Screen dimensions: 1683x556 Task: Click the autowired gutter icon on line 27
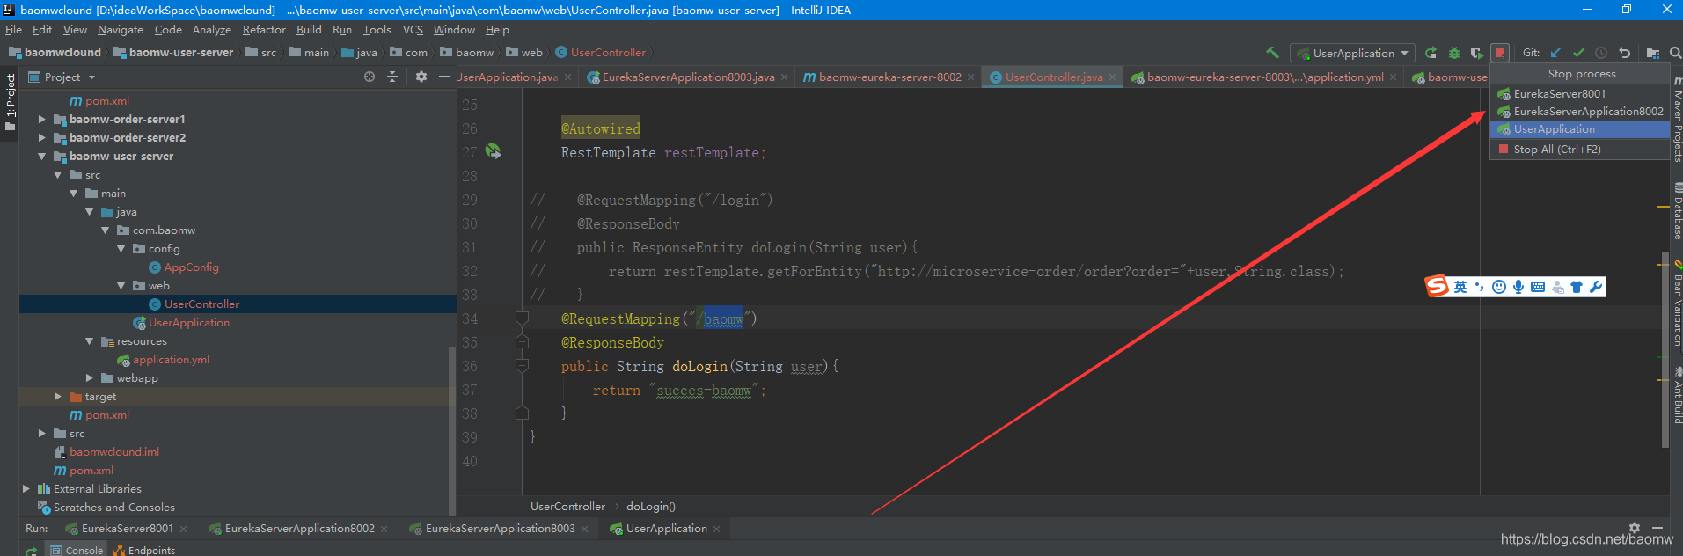pyautogui.click(x=494, y=151)
